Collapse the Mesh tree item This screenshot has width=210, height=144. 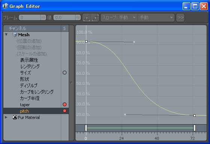6,35
